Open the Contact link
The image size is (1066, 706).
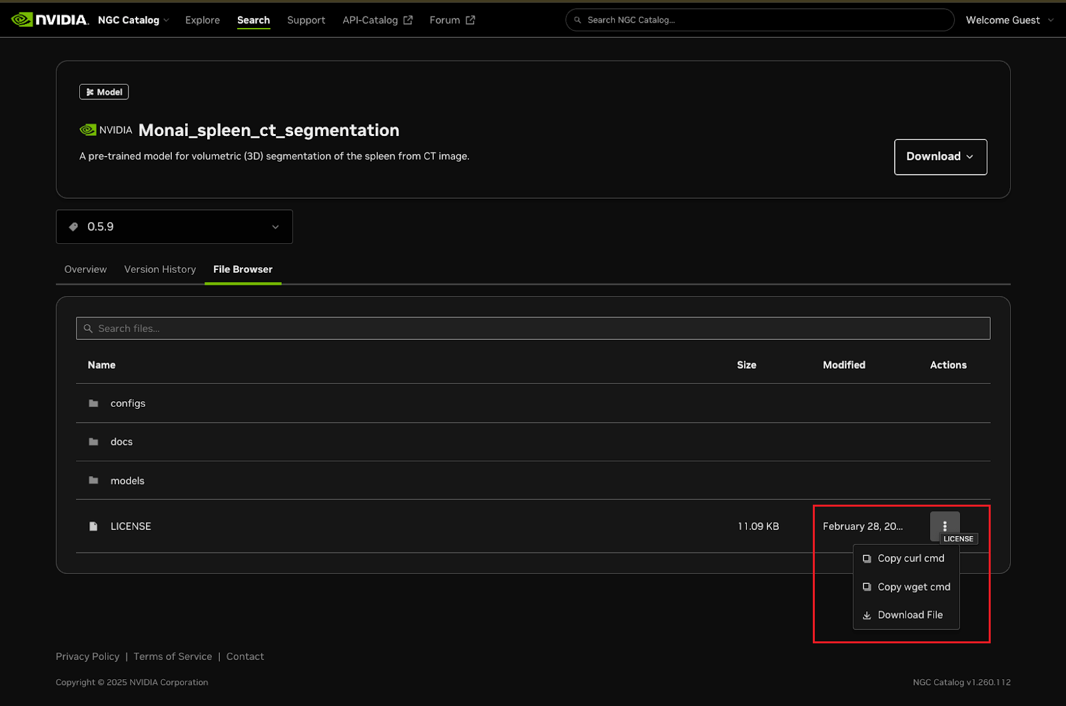[x=245, y=657]
